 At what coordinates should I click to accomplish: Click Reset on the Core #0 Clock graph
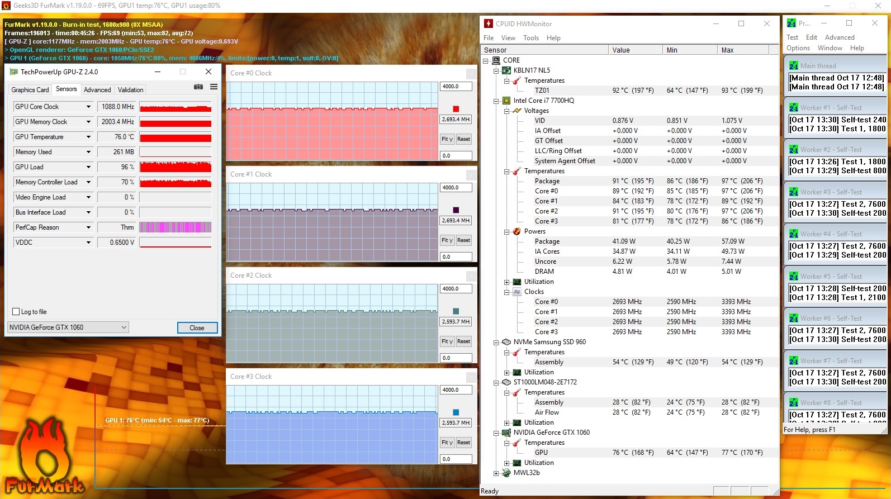coord(464,139)
